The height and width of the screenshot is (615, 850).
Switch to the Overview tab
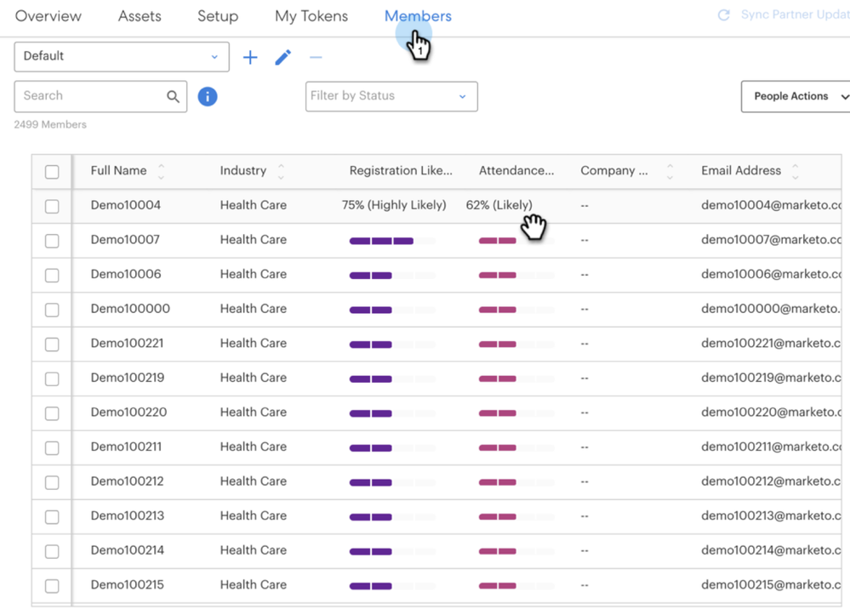tap(48, 16)
